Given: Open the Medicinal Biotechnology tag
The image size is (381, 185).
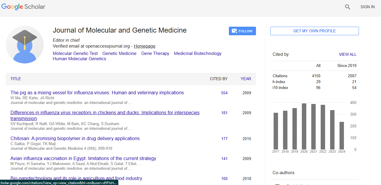Looking at the screenshot, I should point(197,53).
